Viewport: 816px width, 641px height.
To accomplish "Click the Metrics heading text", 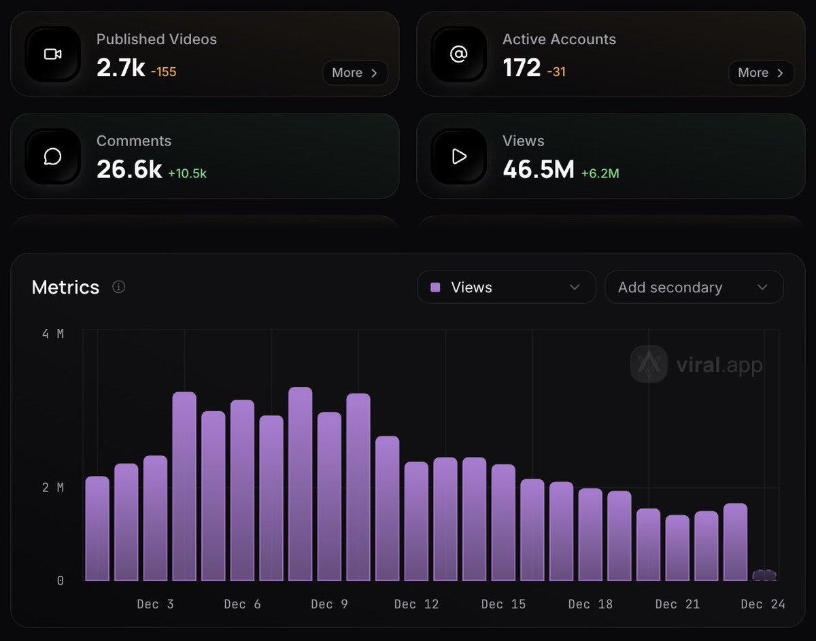I will tap(65, 288).
